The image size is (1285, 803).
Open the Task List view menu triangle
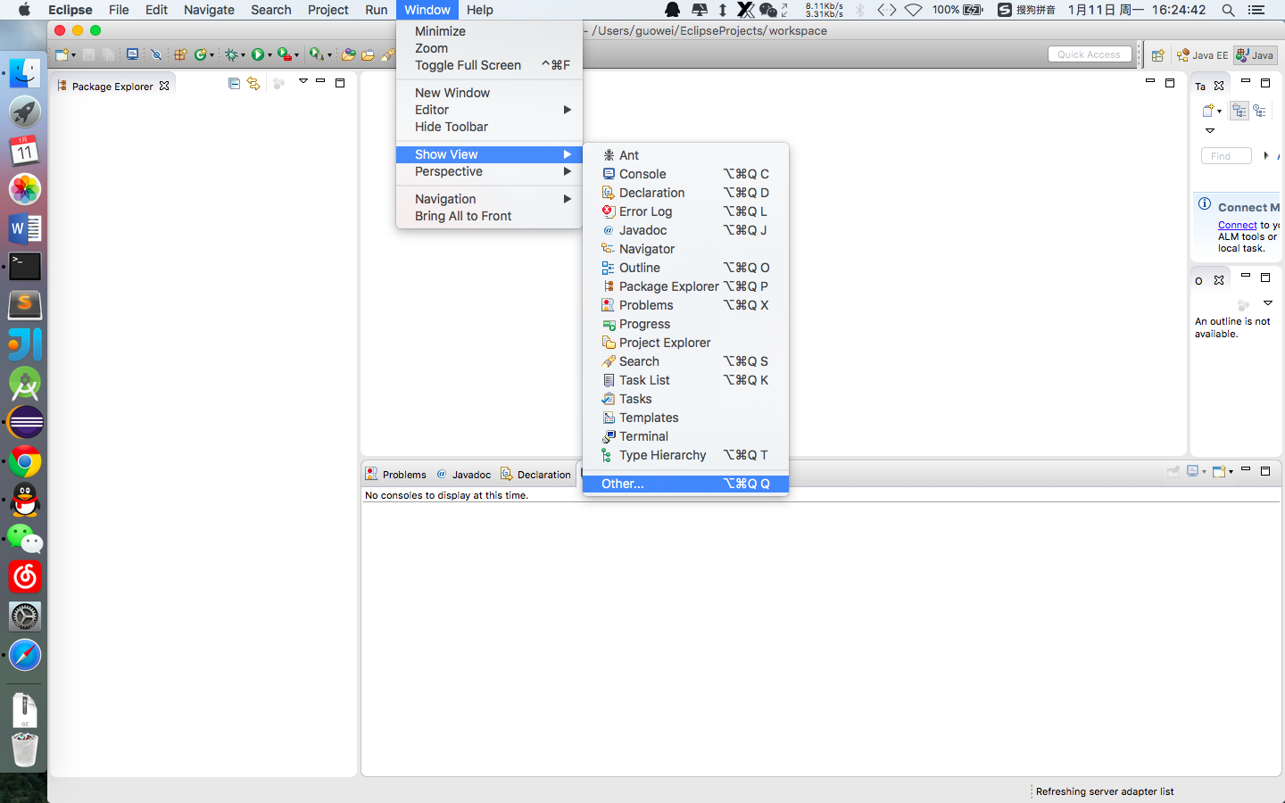tap(1210, 130)
